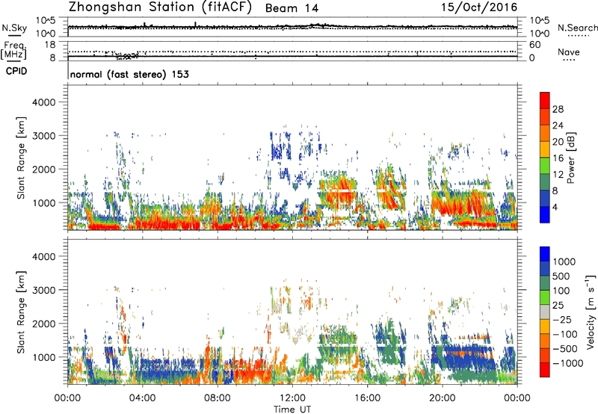Click the blue top segment of velocity colorbar
This screenshot has width=598, height=414.
545,254
